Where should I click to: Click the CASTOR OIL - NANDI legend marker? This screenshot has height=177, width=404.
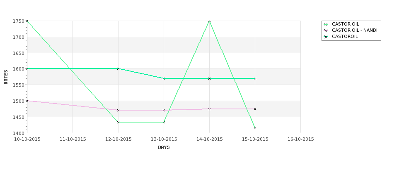[x=326, y=31]
